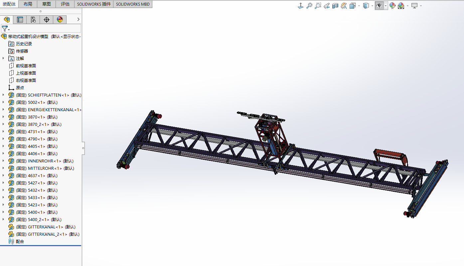Select the 配合 mates folder

click(20, 241)
